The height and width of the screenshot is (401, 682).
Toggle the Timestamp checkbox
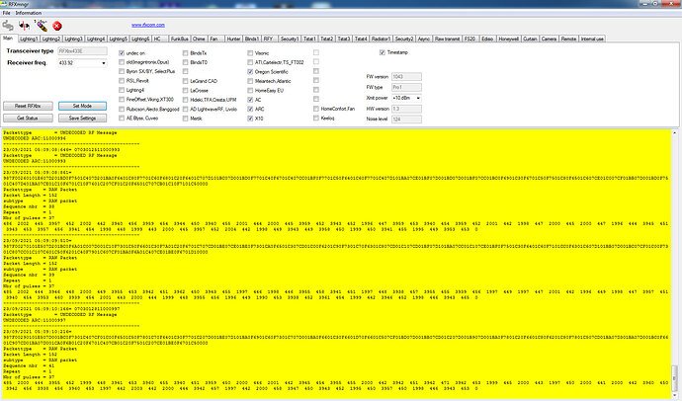(383, 52)
